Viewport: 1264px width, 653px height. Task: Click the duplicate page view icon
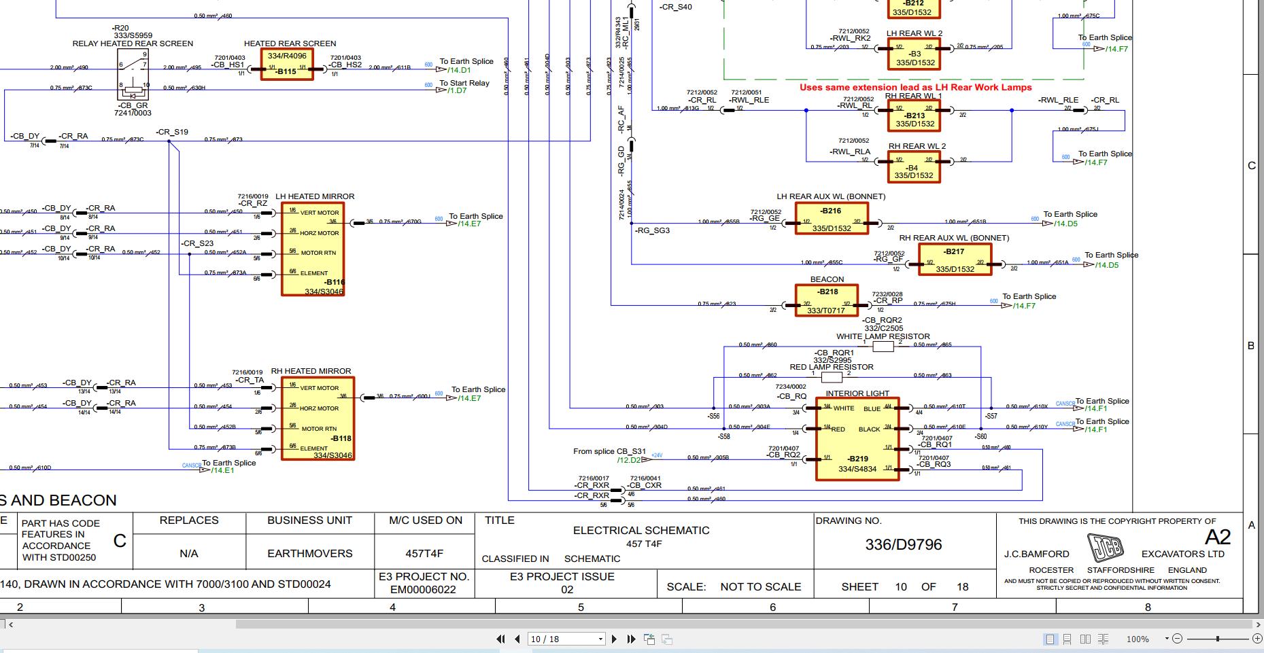tap(666, 639)
